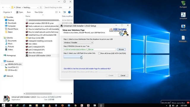
Task: Sort by the Name column header
Action: pyautogui.click(x=28, y=16)
